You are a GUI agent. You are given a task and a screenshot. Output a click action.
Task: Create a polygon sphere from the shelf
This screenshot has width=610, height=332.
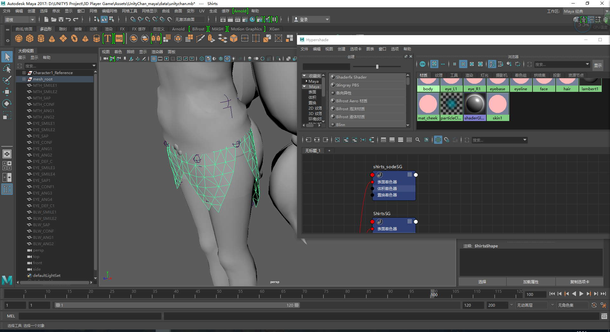[x=19, y=39]
